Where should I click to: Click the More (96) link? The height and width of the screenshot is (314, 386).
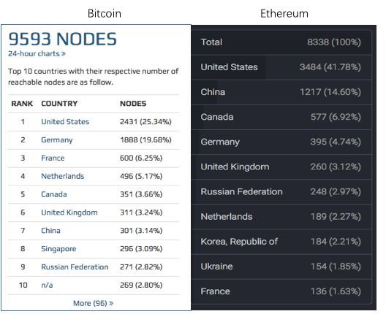[x=94, y=303]
